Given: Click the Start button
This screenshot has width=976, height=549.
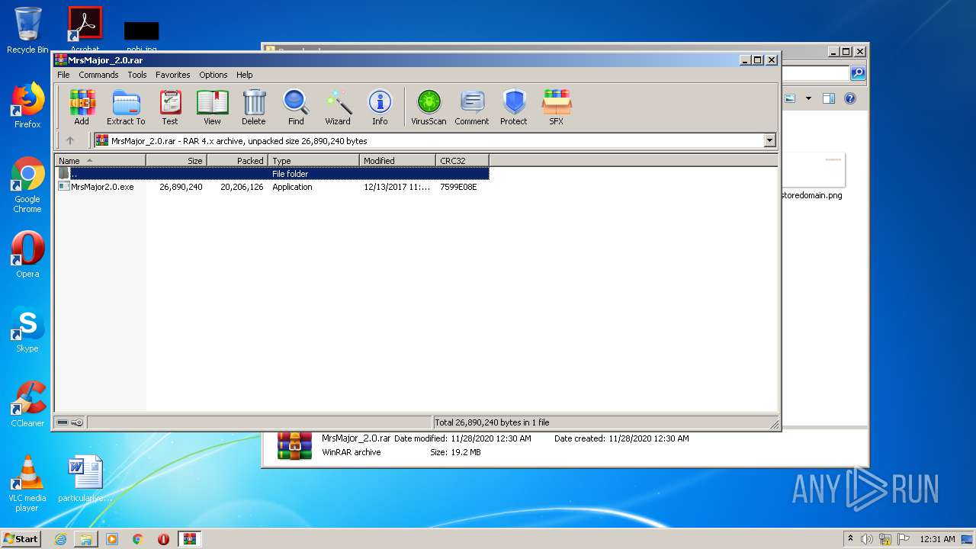Looking at the screenshot, I should tap(21, 538).
